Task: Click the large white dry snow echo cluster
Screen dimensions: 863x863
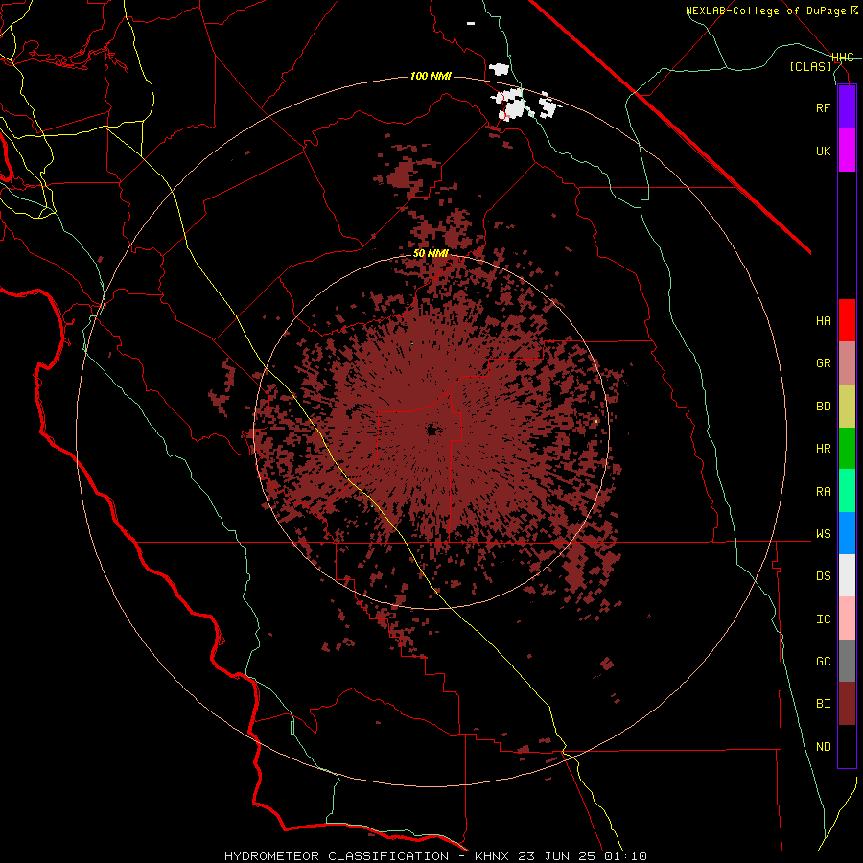Action: coord(512,105)
